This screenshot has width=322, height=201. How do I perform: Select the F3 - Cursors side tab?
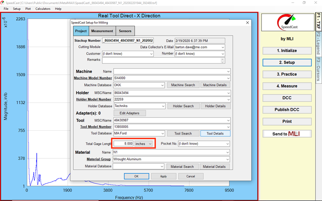(x=318, y=69)
